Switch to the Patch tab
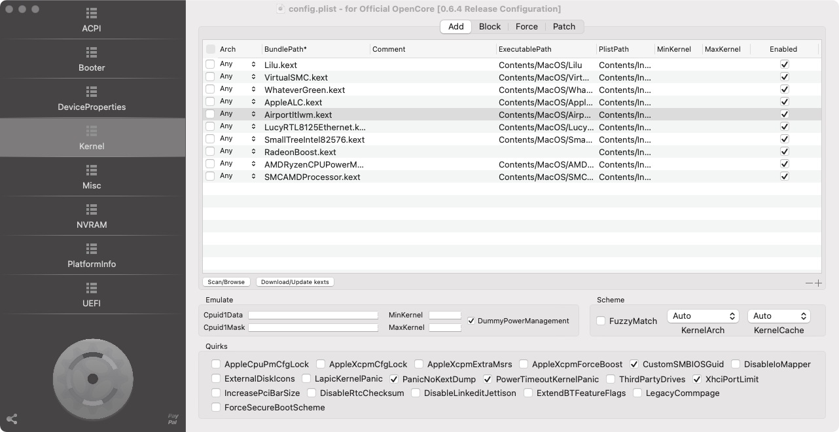This screenshot has height=432, width=839. click(563, 27)
